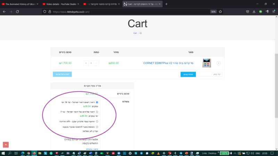
Task: Open Windows taskbar search
Action: tap(10, 153)
